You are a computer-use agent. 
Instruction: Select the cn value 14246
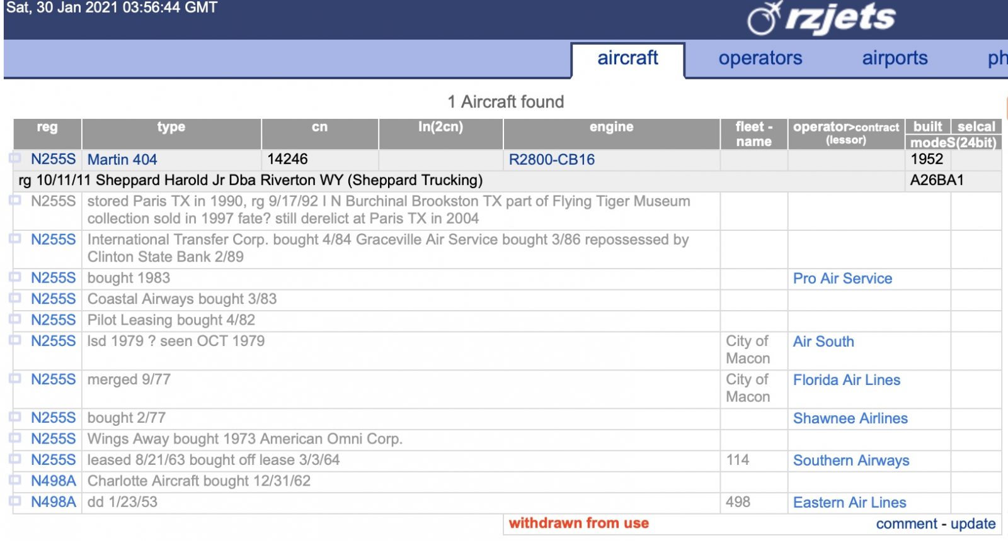click(288, 159)
